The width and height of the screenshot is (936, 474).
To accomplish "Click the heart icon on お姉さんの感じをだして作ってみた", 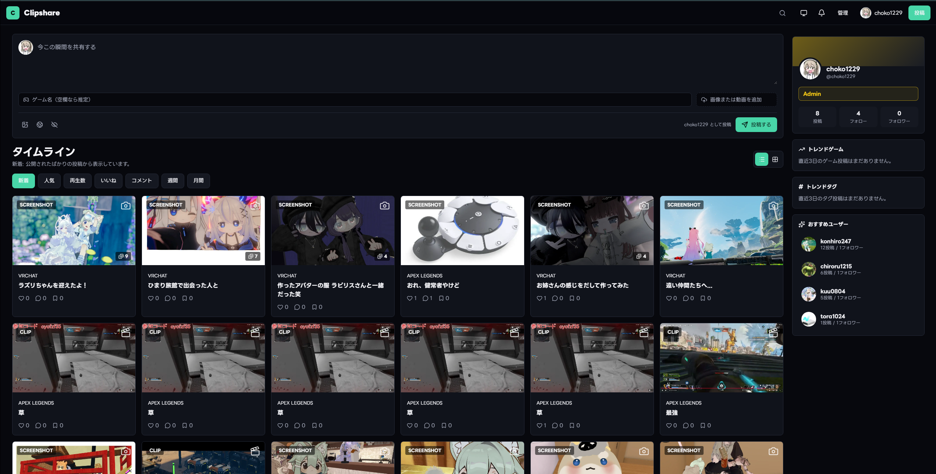I will (x=540, y=298).
